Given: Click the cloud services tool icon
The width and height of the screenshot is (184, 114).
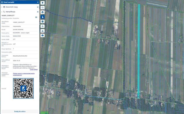Looking at the screenshot, I should pos(43,7).
